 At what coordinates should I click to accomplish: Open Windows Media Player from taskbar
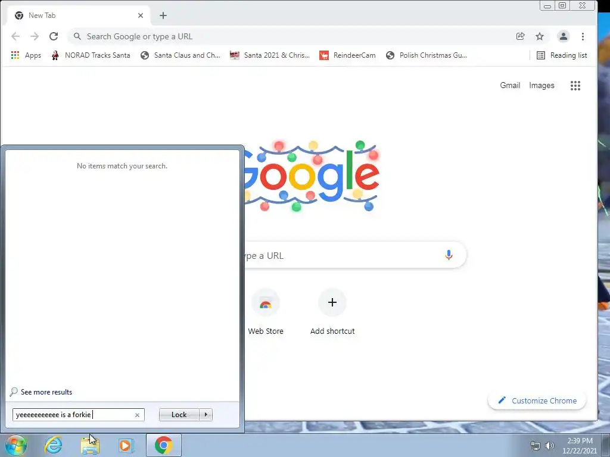tap(126, 445)
